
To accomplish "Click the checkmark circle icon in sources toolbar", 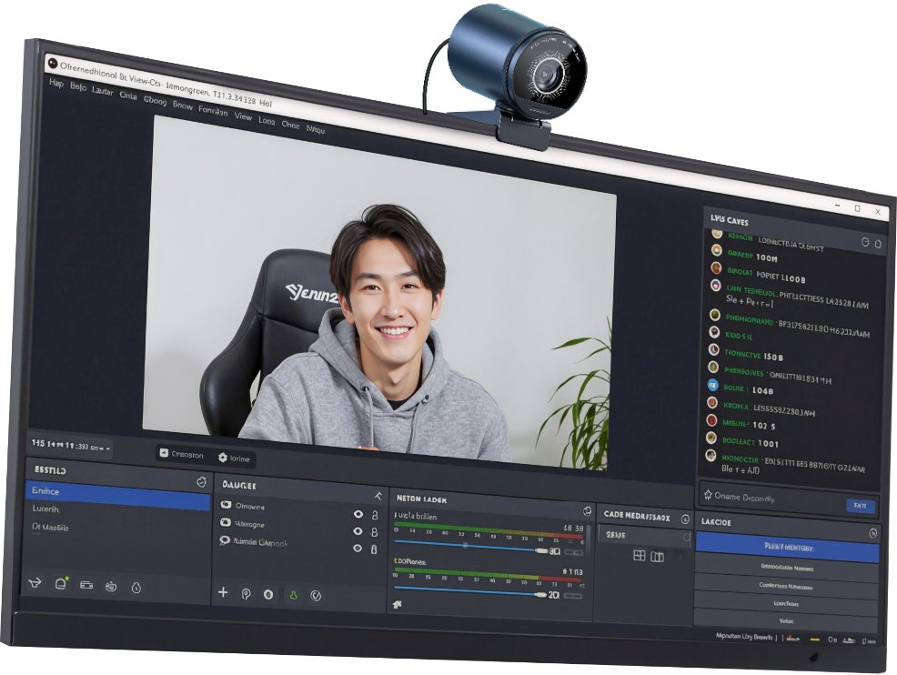I will [316, 596].
